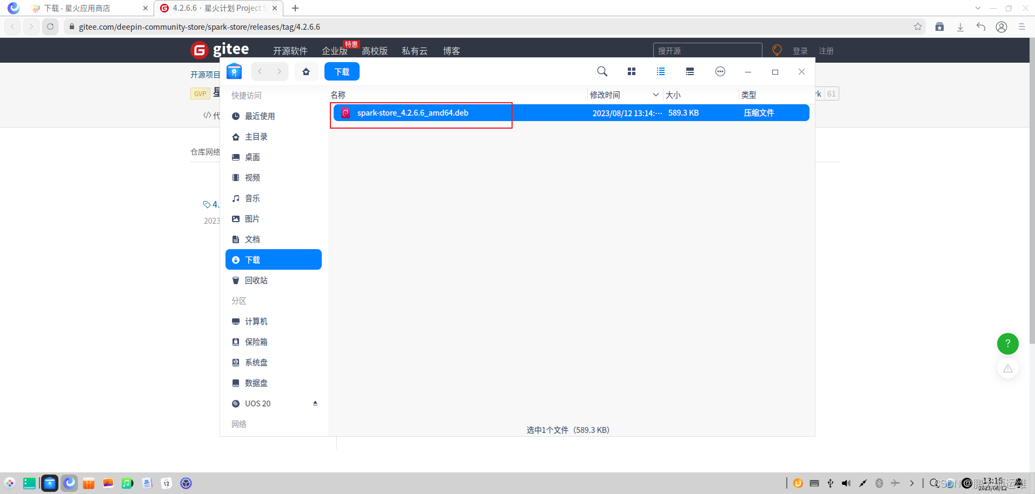Open a new browser tab
Screen dimensions: 1035x494
(x=295, y=8)
